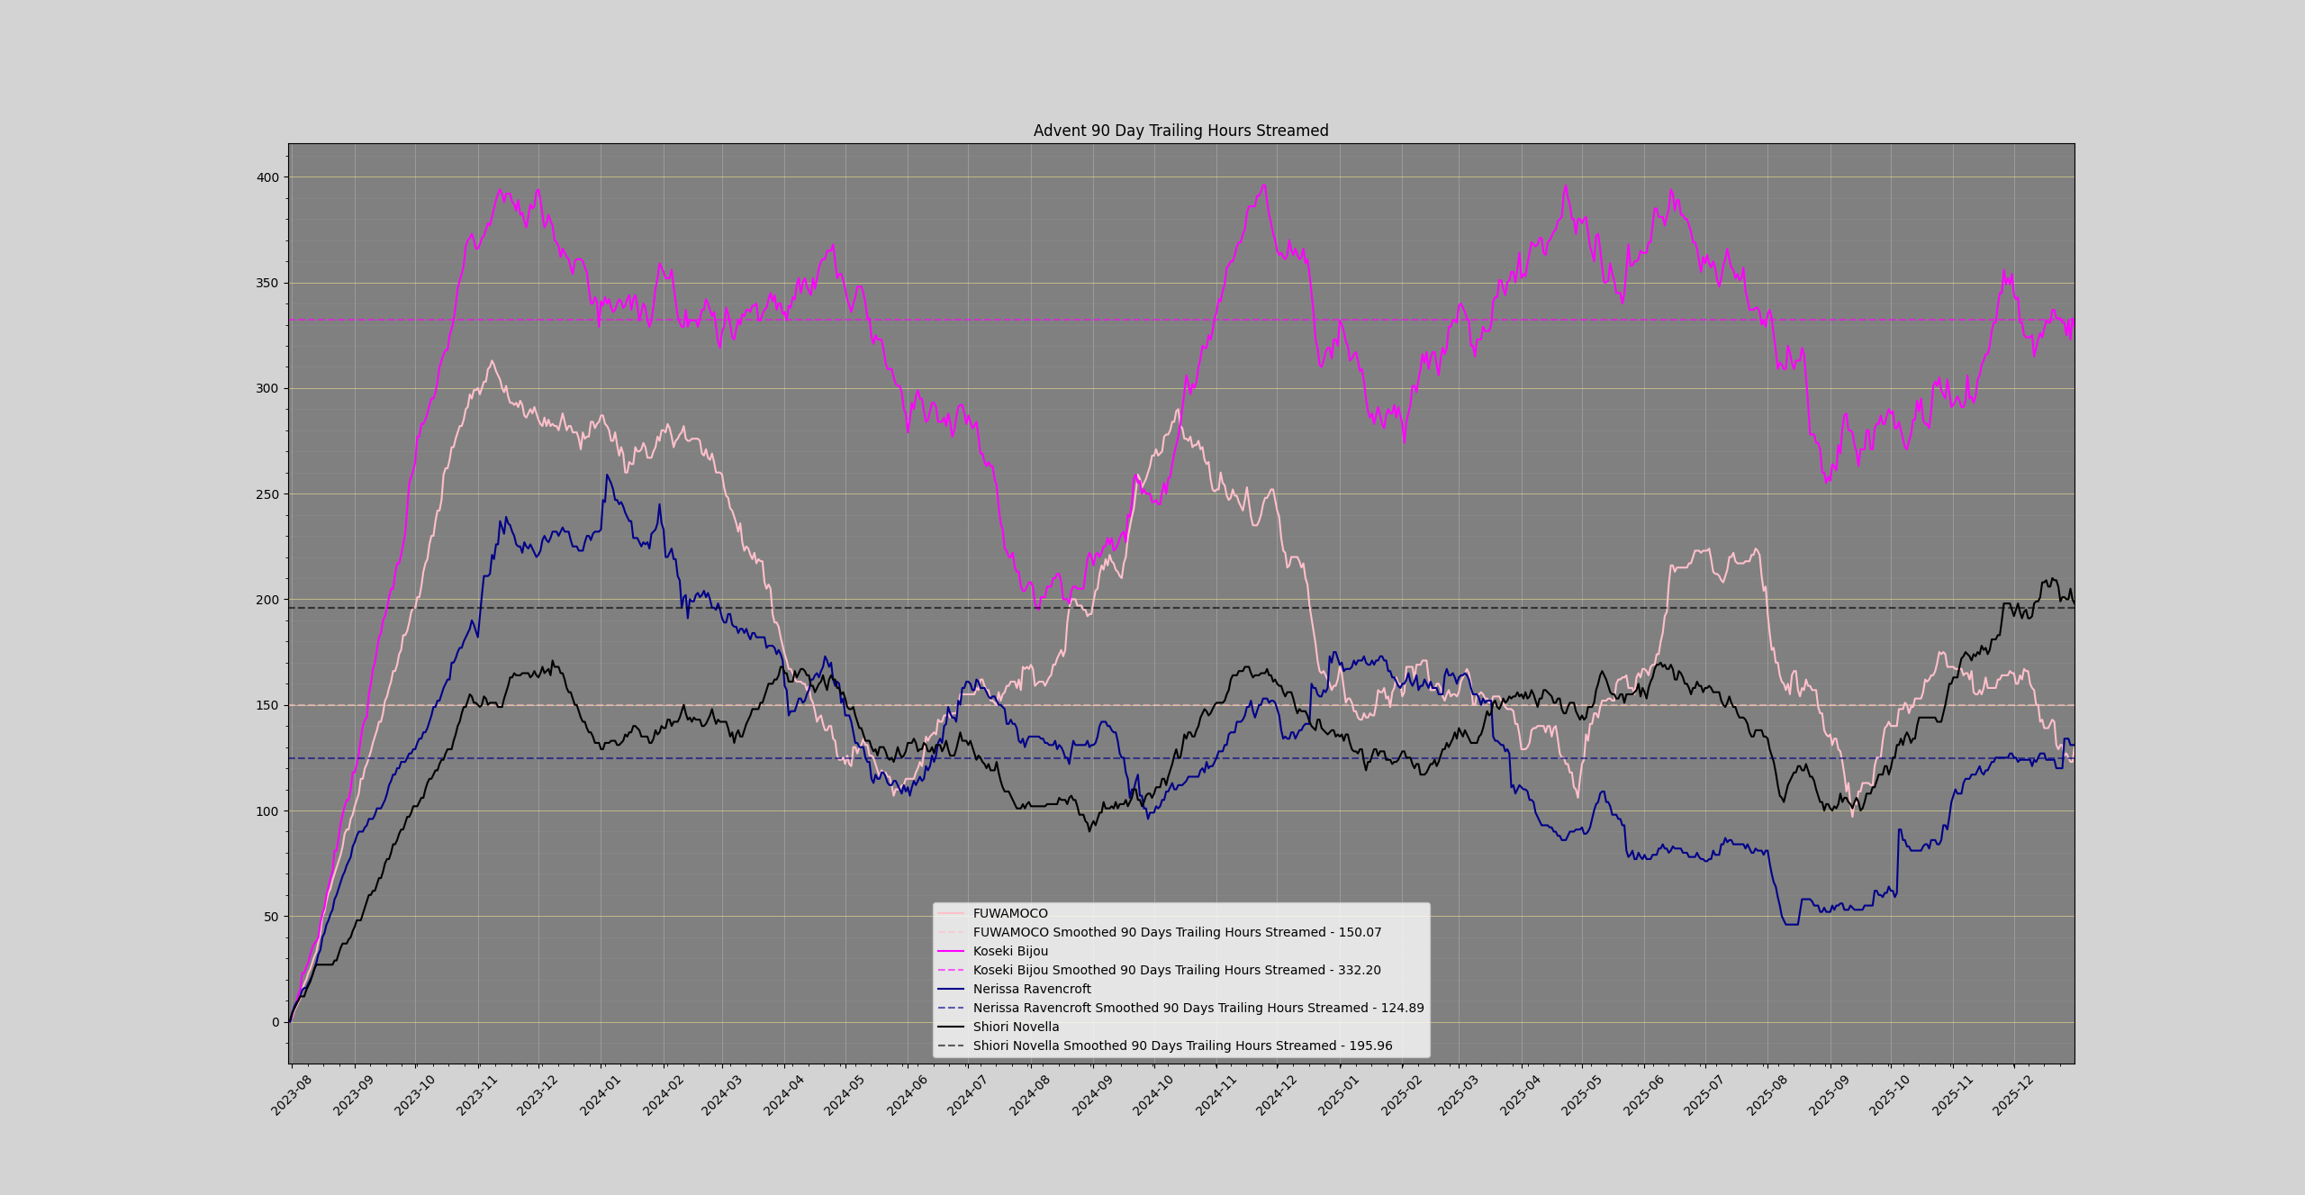Image resolution: width=2305 pixels, height=1195 pixels.
Task: Click the Koseki Bijou legend label
Action: click(1010, 951)
